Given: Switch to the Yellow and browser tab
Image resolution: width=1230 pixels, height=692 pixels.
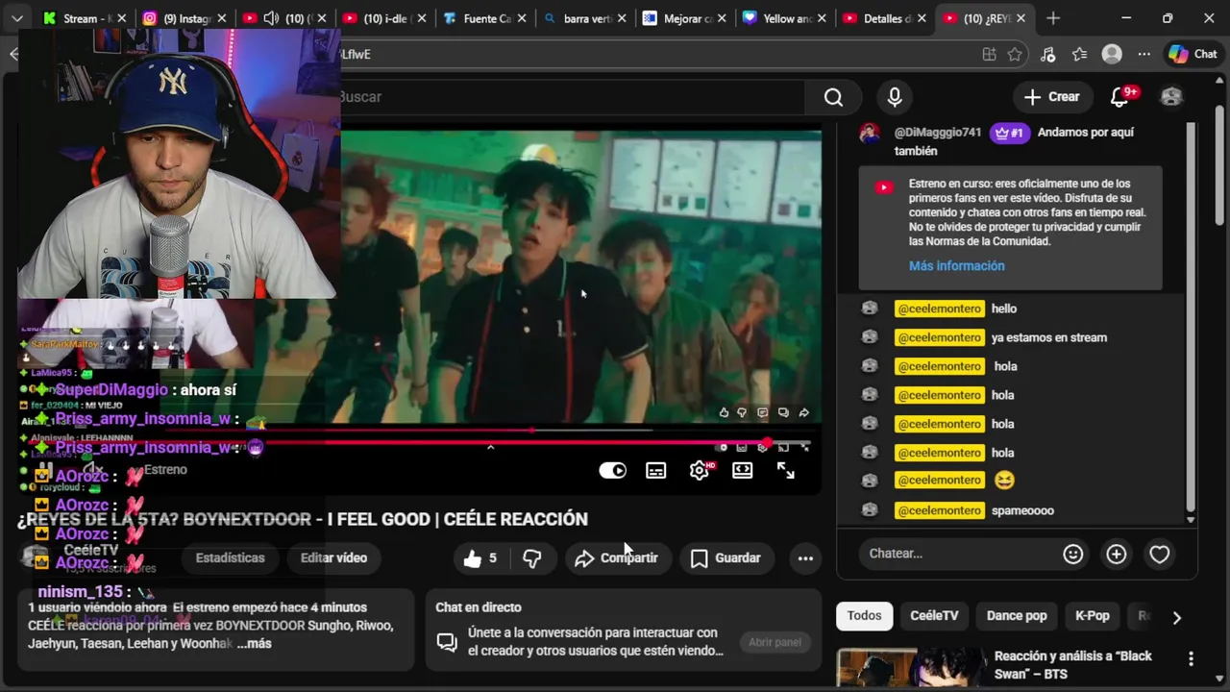Looking at the screenshot, I should point(783,18).
